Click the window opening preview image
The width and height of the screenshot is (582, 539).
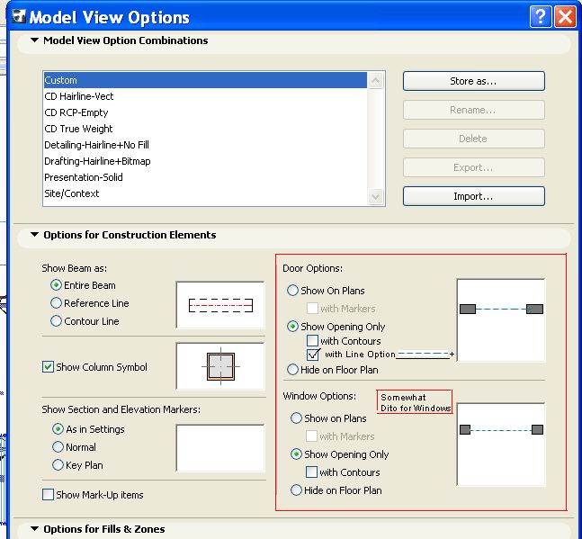(501, 445)
